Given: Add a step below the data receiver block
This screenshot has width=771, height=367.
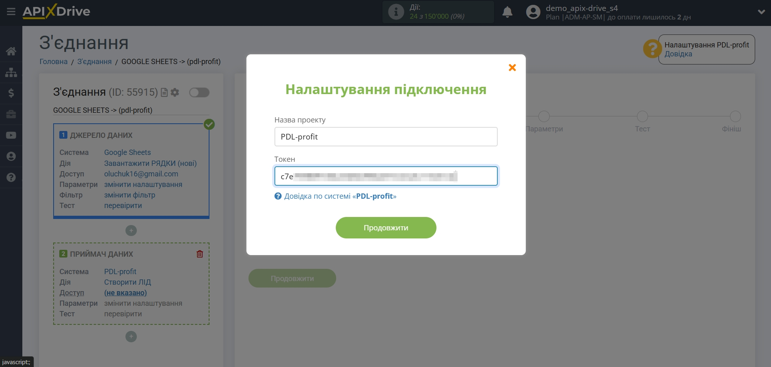Looking at the screenshot, I should pyautogui.click(x=131, y=337).
